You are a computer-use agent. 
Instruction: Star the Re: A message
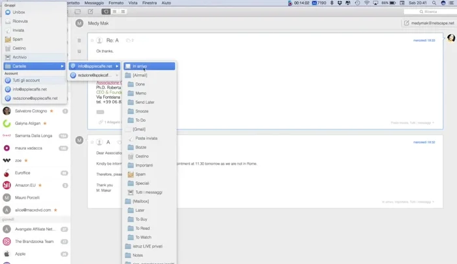pyautogui.click(x=92, y=41)
